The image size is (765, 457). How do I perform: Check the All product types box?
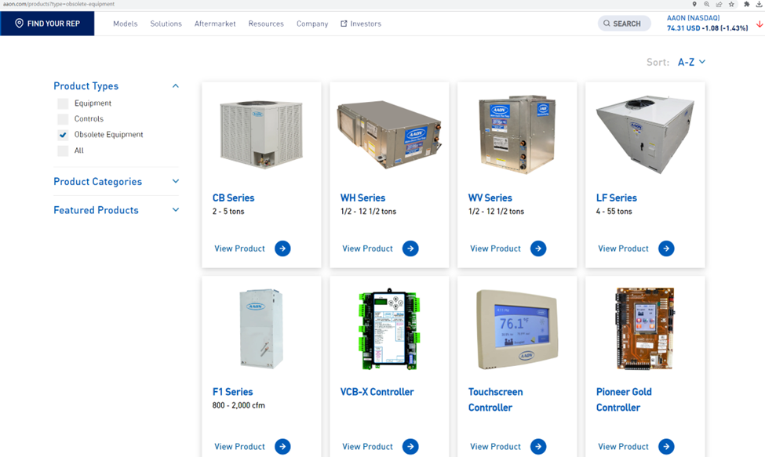tap(62, 150)
